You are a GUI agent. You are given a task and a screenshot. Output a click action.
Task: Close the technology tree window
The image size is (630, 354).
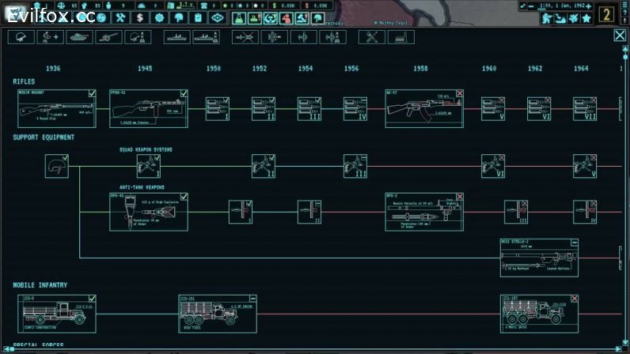tap(619, 35)
